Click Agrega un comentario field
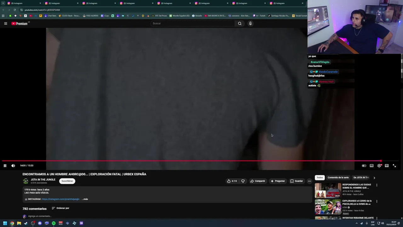This screenshot has height=227, width=403. pyautogui.click(x=39, y=216)
